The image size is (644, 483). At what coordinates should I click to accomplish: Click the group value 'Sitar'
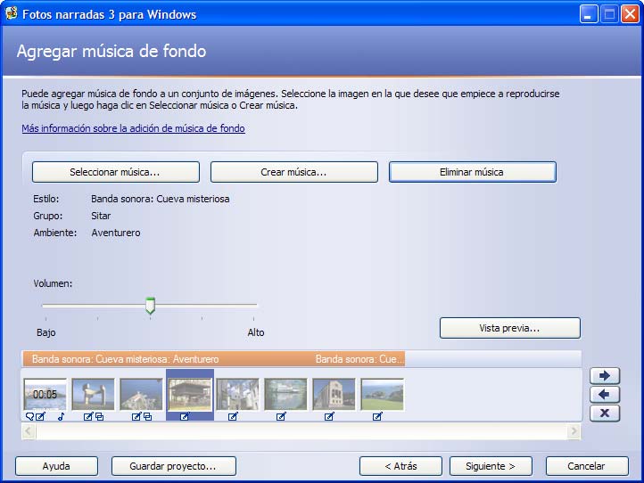[x=101, y=216]
